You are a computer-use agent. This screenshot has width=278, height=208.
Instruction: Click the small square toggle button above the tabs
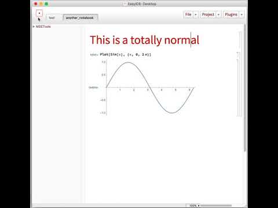click(39, 13)
